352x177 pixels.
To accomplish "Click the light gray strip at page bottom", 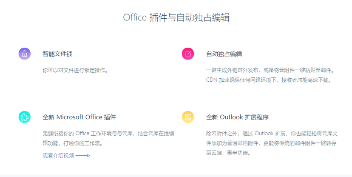I will pyautogui.click(x=176, y=176).
